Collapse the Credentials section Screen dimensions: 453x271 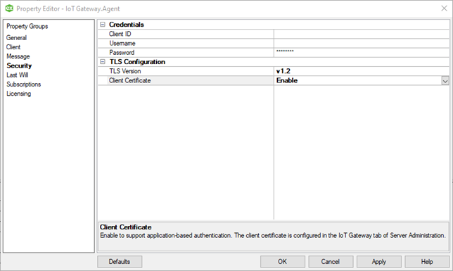click(103, 25)
